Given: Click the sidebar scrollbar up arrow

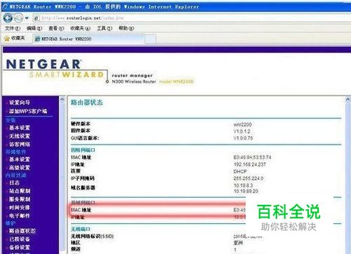Looking at the screenshot, I should click(x=62, y=100).
